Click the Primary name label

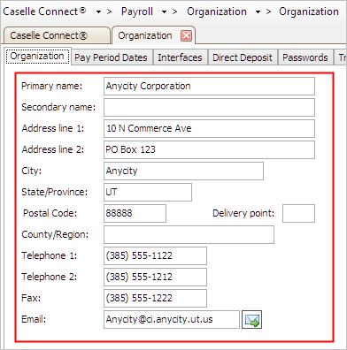click(x=52, y=86)
